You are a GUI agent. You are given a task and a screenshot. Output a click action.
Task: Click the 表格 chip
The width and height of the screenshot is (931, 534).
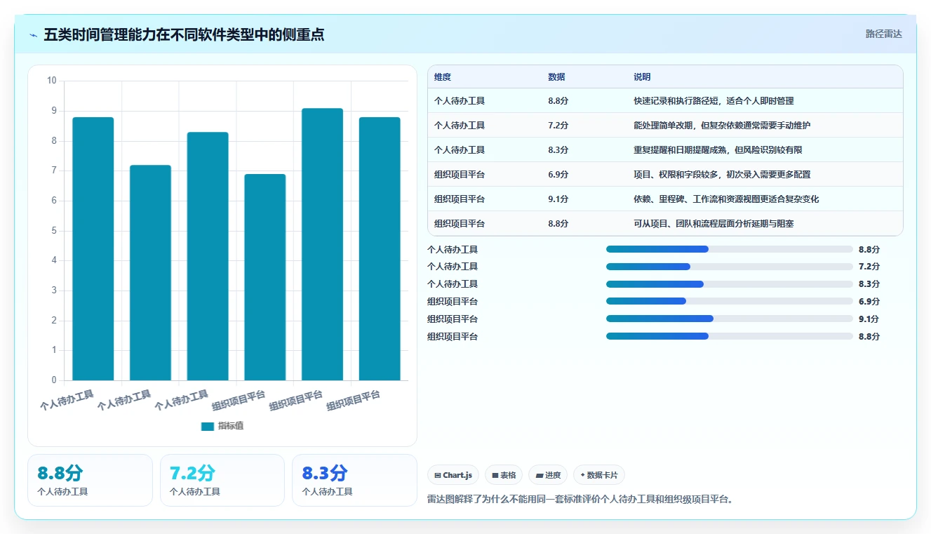(x=504, y=475)
